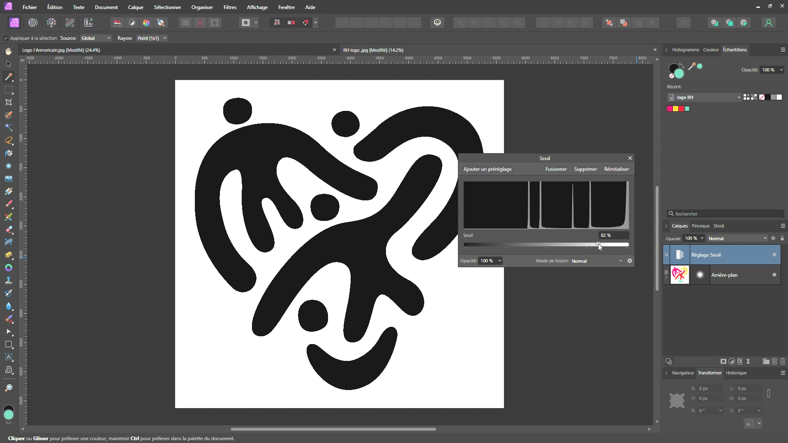788x443 pixels.
Task: Switch to the Liquify persona
Action: point(33,23)
